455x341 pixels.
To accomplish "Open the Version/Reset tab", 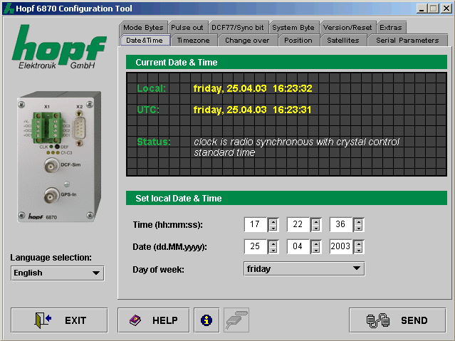I will [x=347, y=28].
